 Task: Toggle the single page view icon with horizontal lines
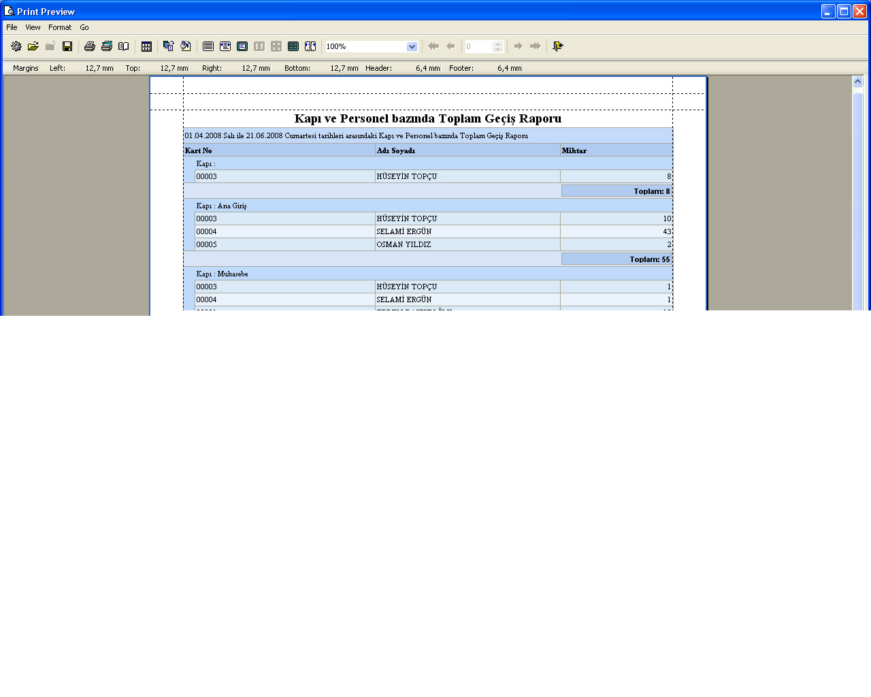tap(208, 46)
